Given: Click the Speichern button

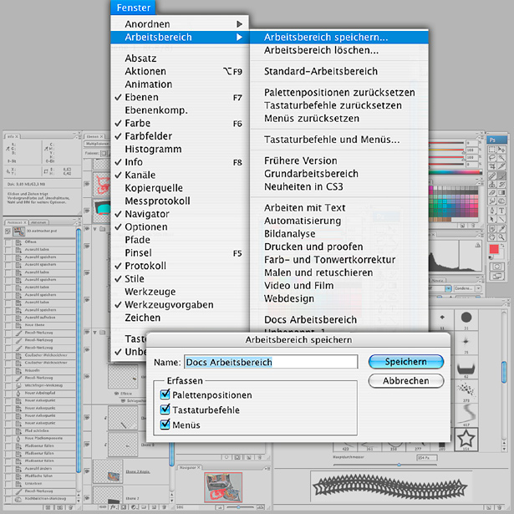Looking at the screenshot, I should [x=406, y=362].
